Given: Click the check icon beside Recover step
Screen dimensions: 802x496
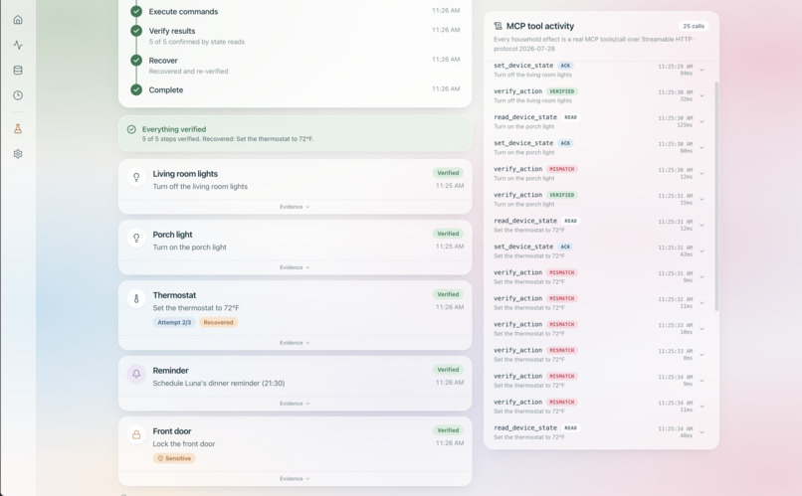Looking at the screenshot, I should pos(136,61).
